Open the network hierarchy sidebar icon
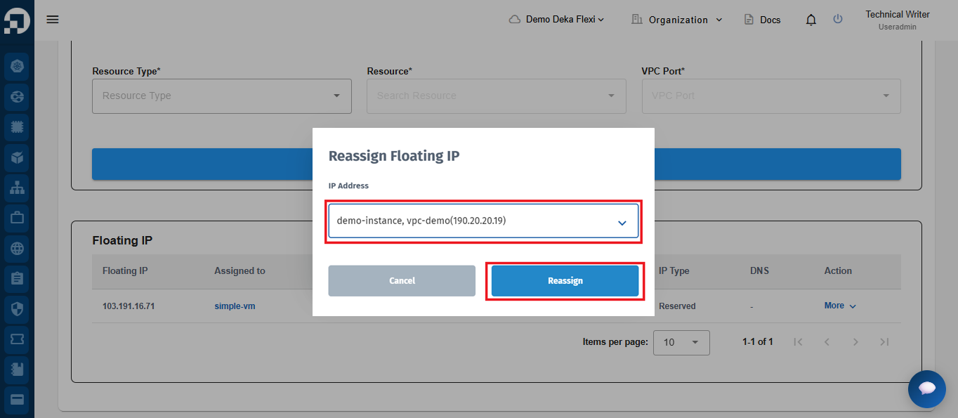 click(18, 188)
